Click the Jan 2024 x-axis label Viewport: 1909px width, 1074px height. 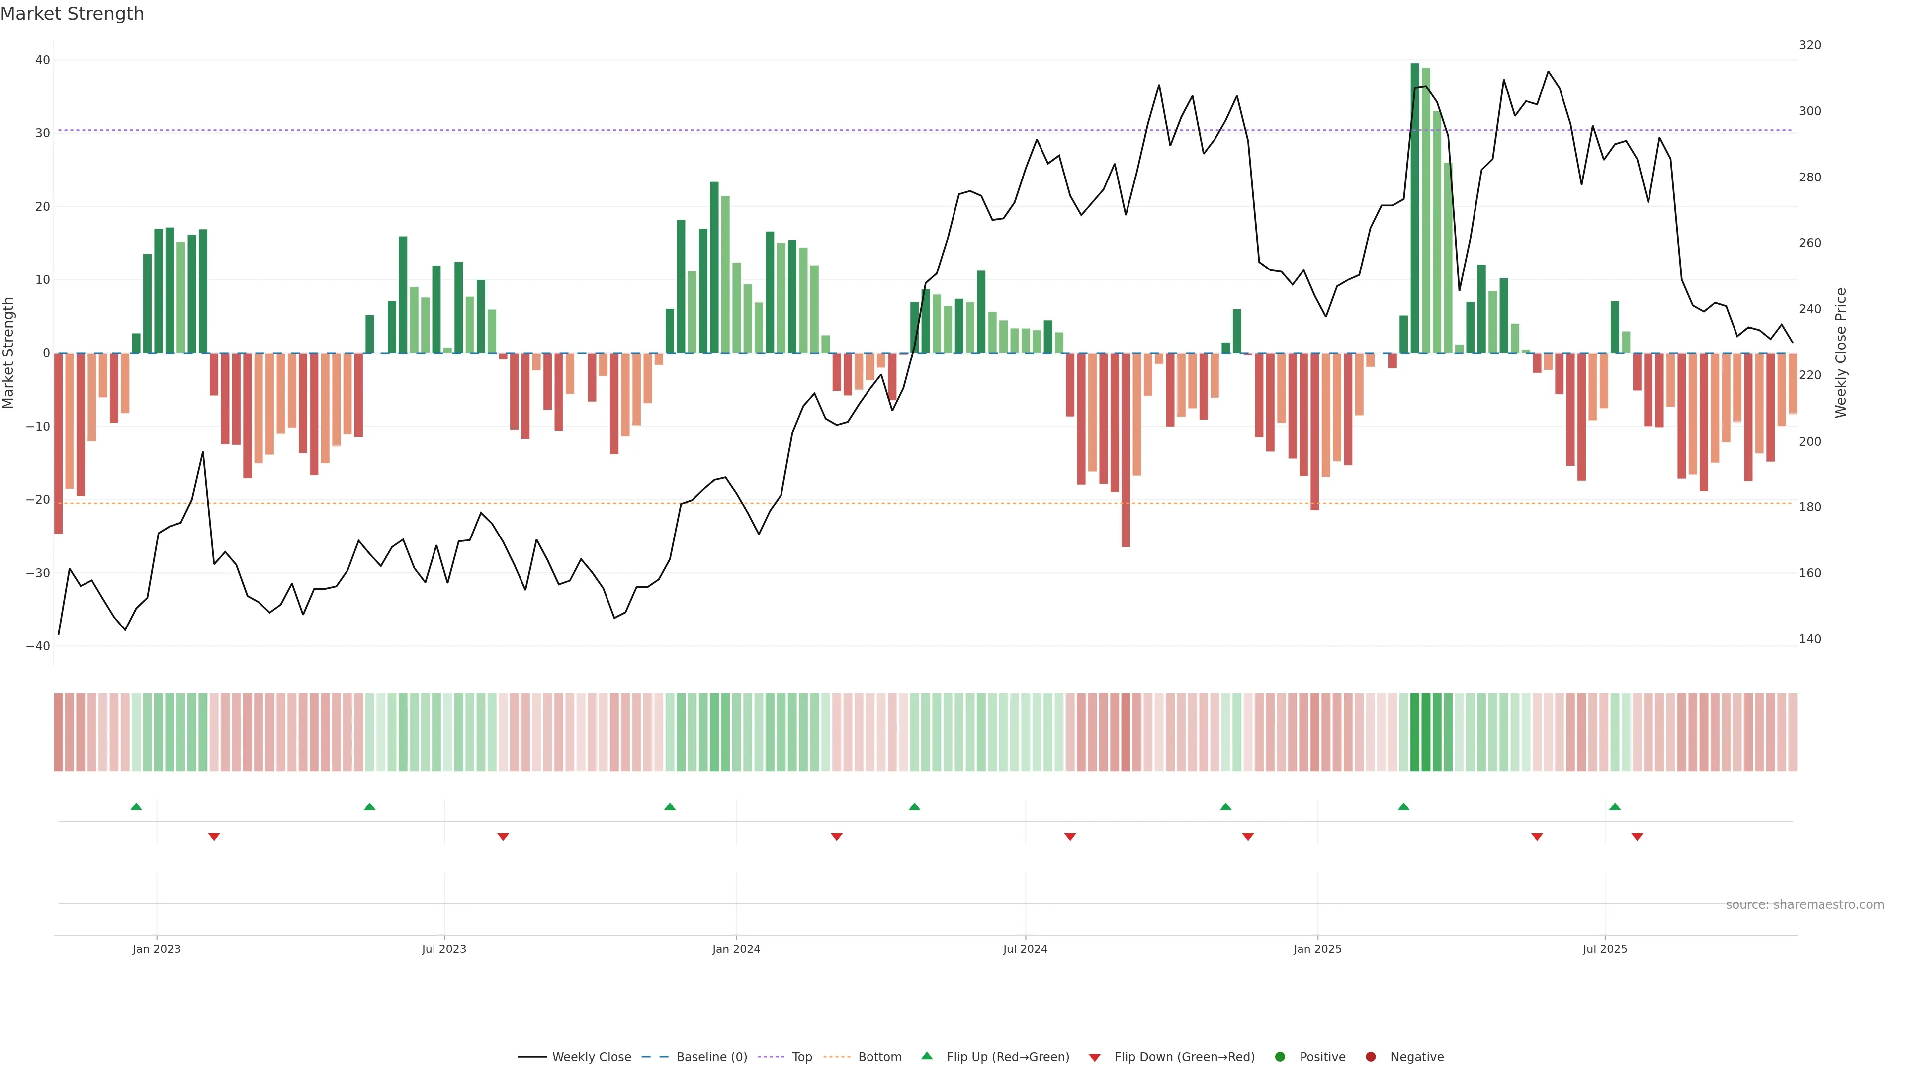click(736, 949)
